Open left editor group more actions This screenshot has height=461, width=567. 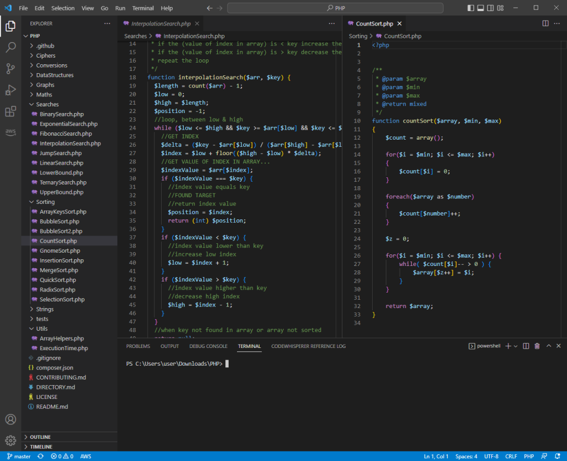click(332, 23)
